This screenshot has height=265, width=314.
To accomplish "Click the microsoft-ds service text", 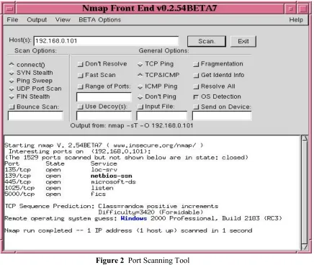I will 113,182.
